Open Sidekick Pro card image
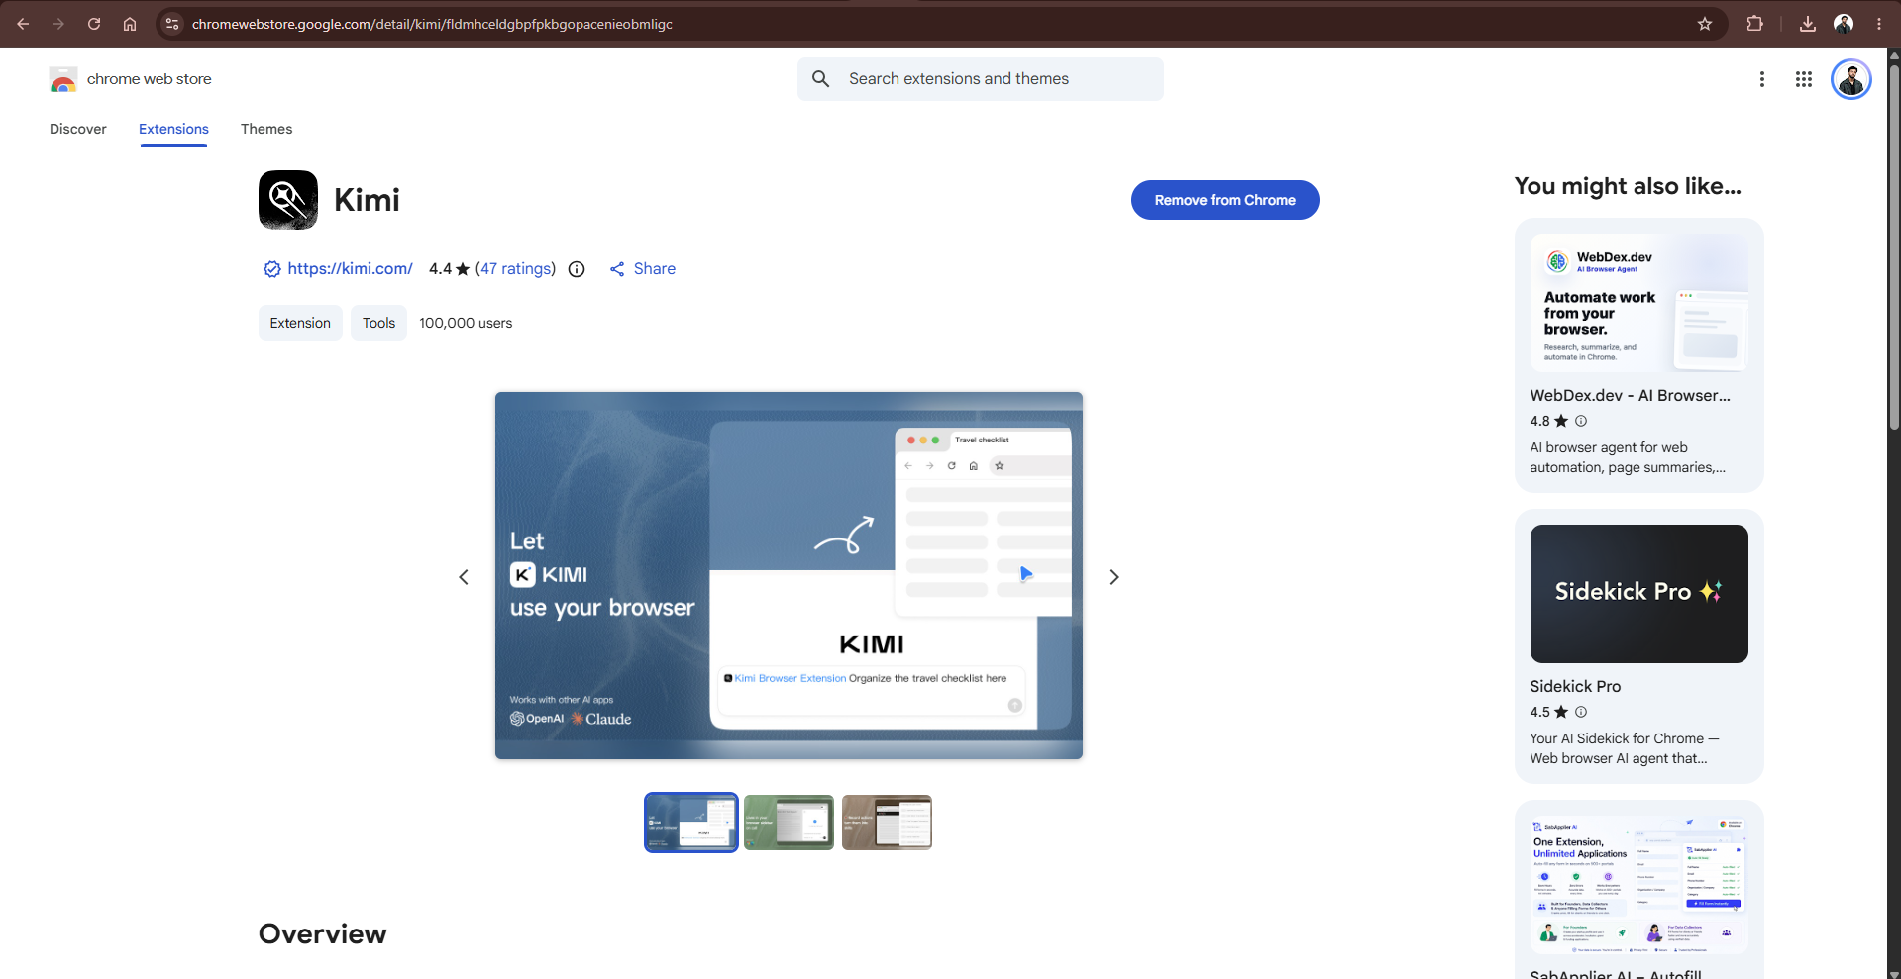This screenshot has height=979, width=1901. tap(1638, 594)
